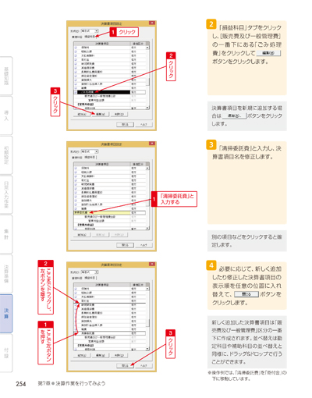Open the 形式 dropdown arrow in the step 4 dialog
The width and height of the screenshot is (312, 398).
click(97, 272)
